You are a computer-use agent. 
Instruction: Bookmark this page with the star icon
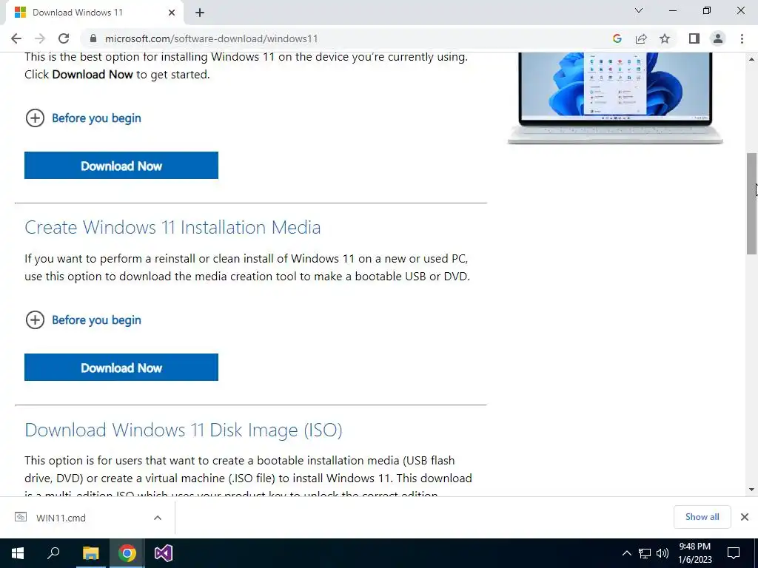pyautogui.click(x=665, y=38)
